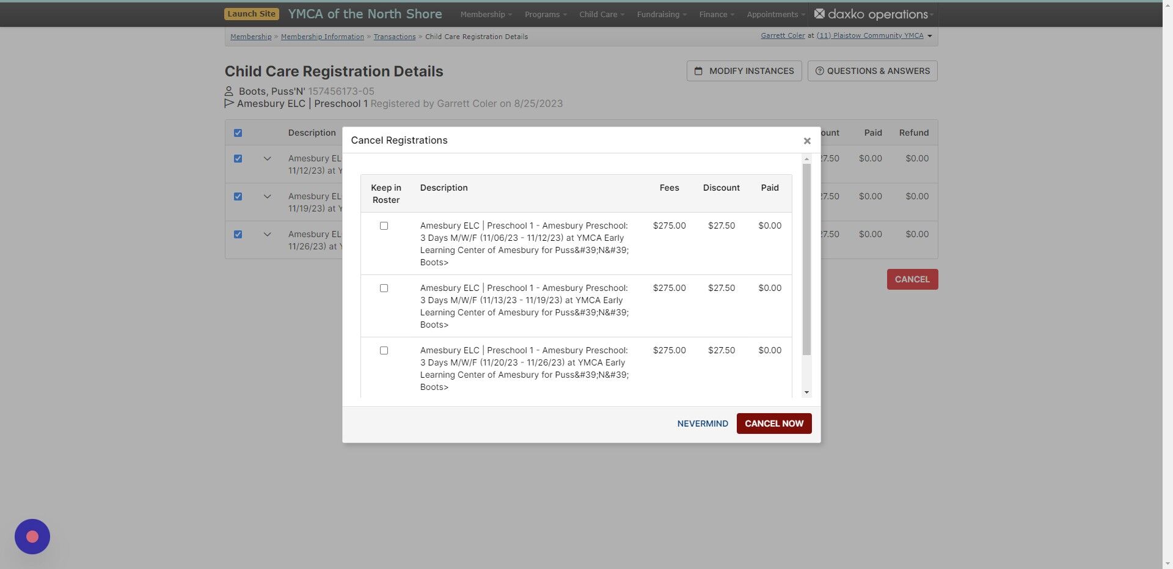Click the CANCEL NOW button
Viewport: 1173px width, 569px height.
[x=773, y=423]
